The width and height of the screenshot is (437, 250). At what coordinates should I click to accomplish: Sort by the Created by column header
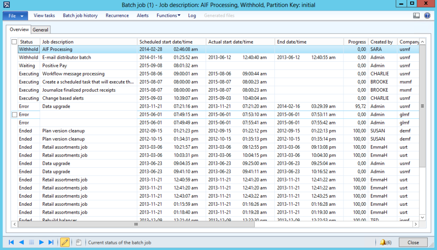click(383, 42)
